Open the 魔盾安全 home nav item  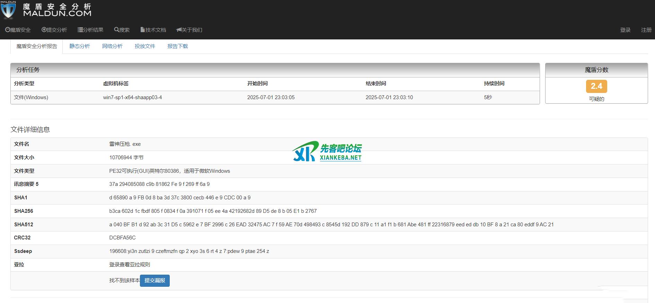(18, 30)
